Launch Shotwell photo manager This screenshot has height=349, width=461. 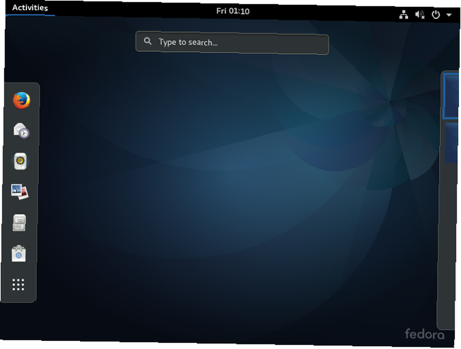click(x=20, y=192)
